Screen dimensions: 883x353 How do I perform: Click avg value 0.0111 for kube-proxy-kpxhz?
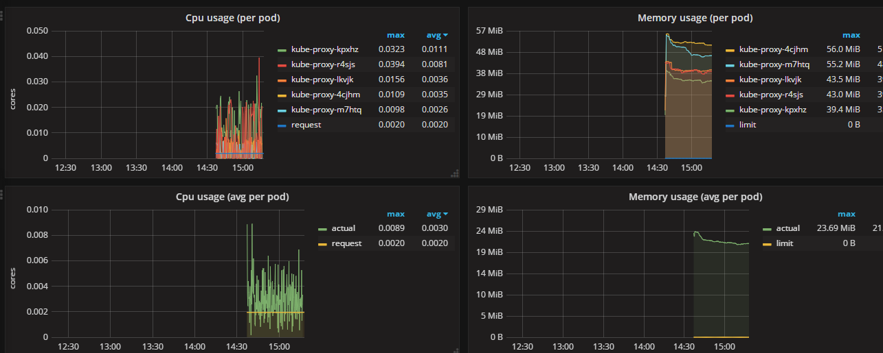point(435,49)
